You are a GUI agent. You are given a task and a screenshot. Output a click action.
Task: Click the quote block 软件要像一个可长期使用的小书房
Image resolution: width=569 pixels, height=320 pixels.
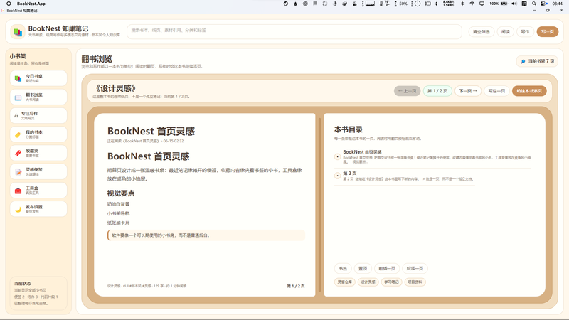point(206,235)
